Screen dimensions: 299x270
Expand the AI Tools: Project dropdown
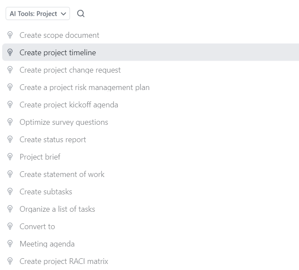[x=38, y=13]
